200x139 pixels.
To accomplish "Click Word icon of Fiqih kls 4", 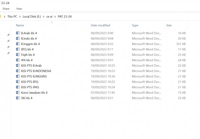I will [x=18, y=55].
